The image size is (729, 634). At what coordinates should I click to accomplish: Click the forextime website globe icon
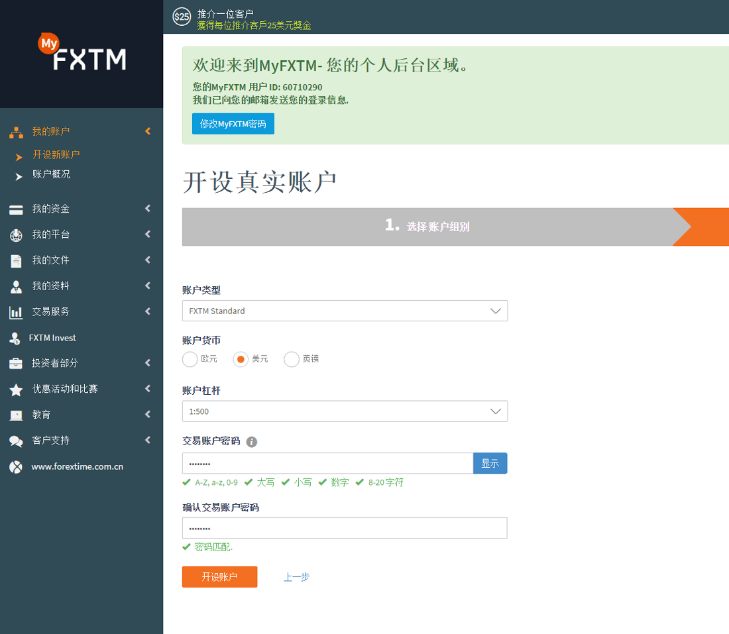[x=16, y=466]
